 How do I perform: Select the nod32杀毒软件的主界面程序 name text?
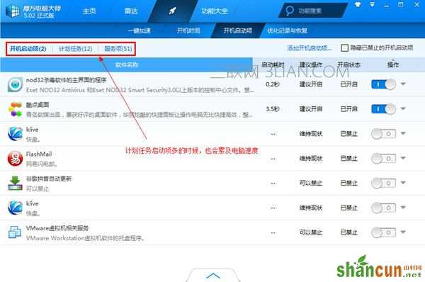pyautogui.click(x=66, y=80)
